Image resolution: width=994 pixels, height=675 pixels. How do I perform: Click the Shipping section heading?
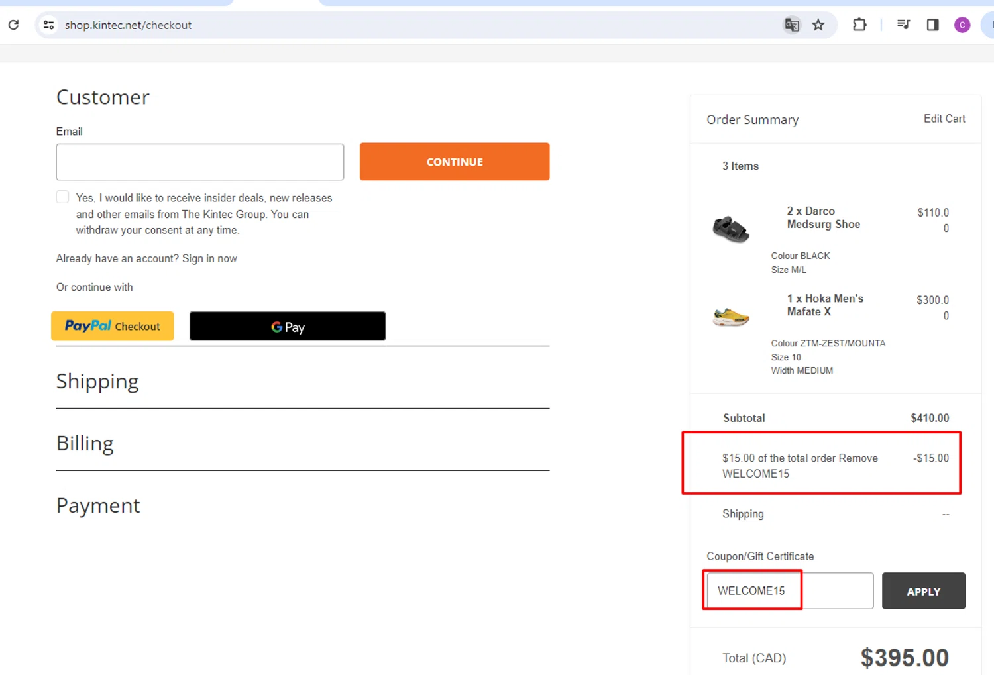(97, 382)
